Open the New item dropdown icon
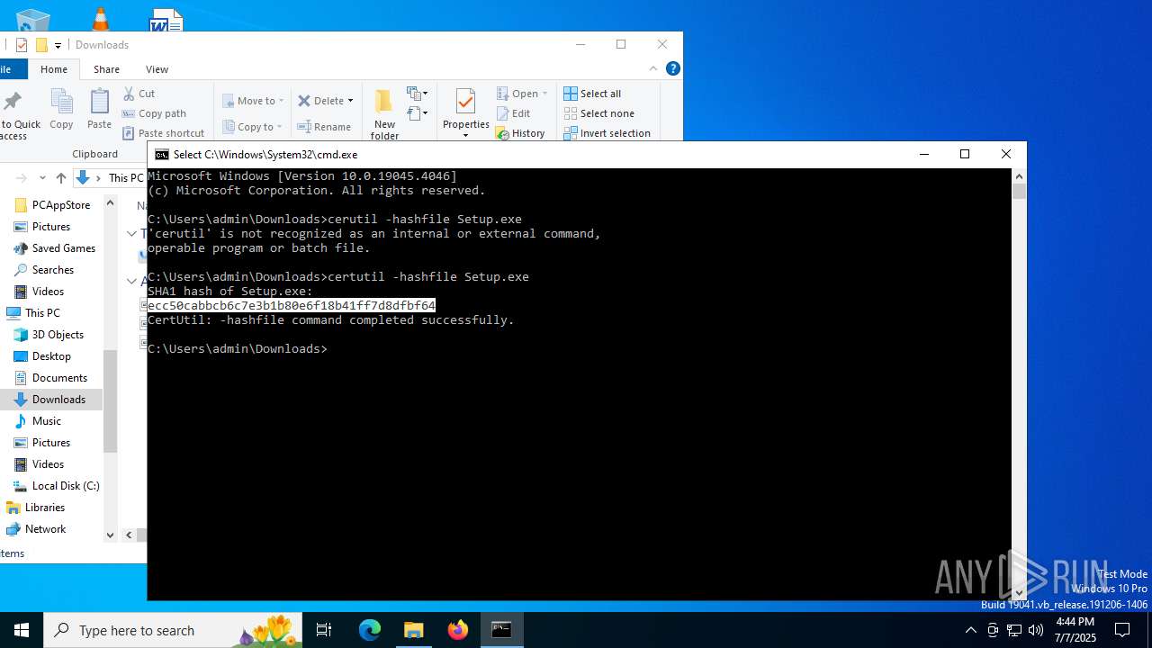Image resolution: width=1152 pixels, height=648 pixels. point(417,94)
